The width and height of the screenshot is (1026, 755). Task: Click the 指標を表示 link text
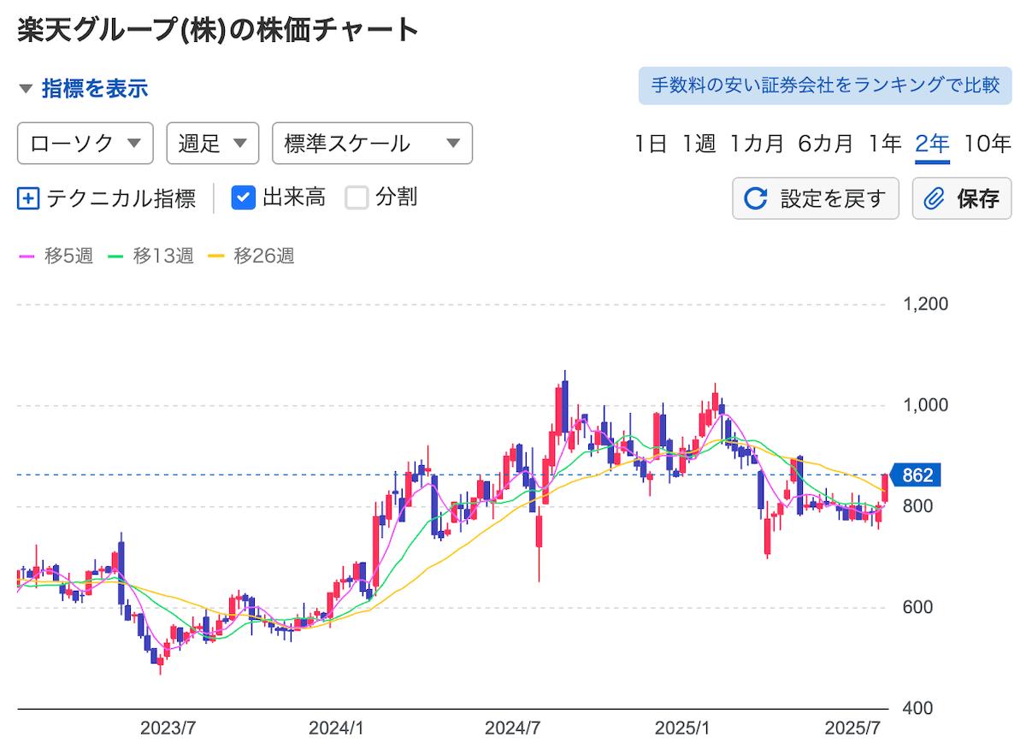point(95,88)
